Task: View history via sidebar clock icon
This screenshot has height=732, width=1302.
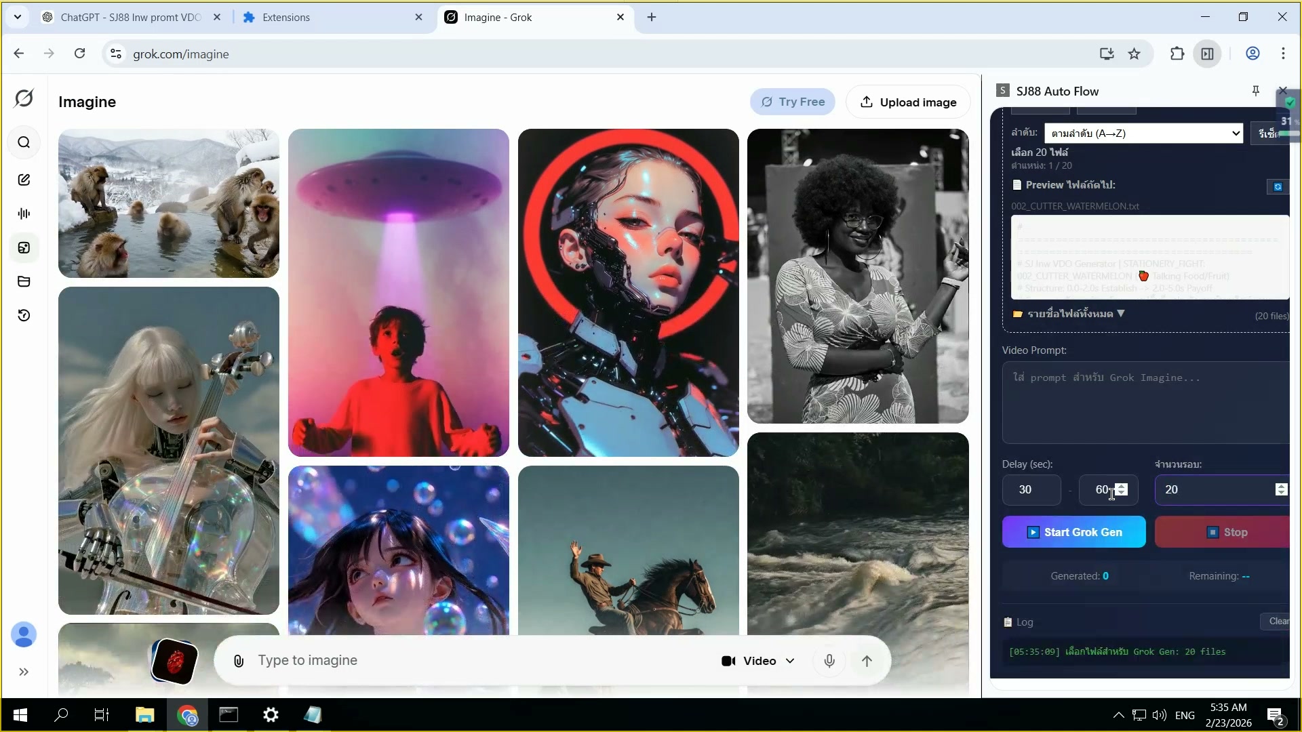Action: coord(24,316)
